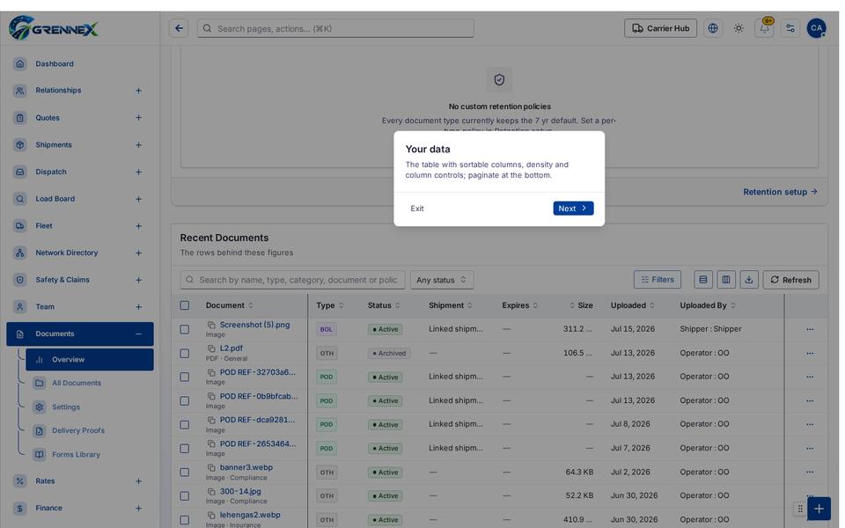
Task: Expand the Shipments sidebar section
Action: 138,145
